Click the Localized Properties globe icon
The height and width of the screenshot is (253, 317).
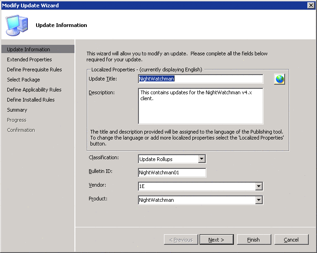click(x=280, y=79)
